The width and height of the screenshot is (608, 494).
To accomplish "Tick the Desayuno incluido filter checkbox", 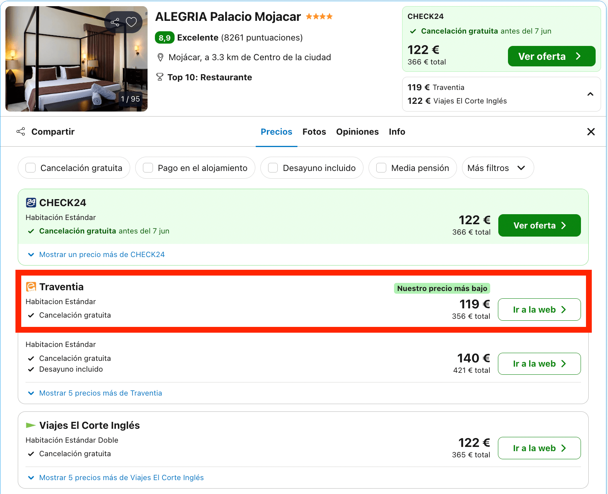I will pyautogui.click(x=273, y=168).
